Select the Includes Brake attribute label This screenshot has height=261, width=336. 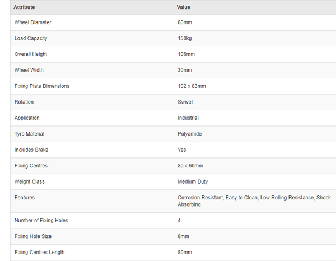point(31,150)
